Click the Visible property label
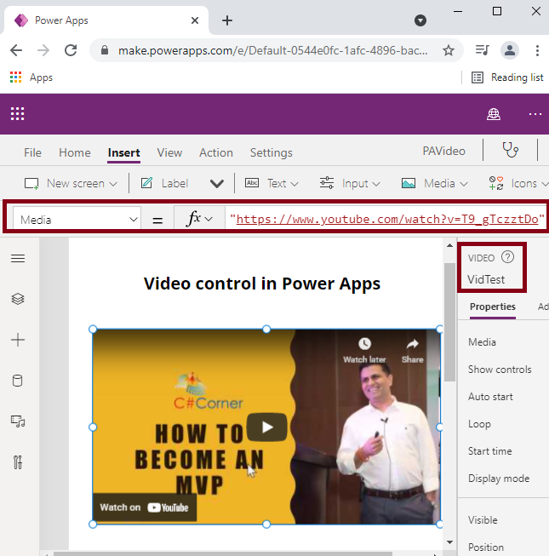Screen dimensions: 549x556 pyautogui.click(x=483, y=520)
